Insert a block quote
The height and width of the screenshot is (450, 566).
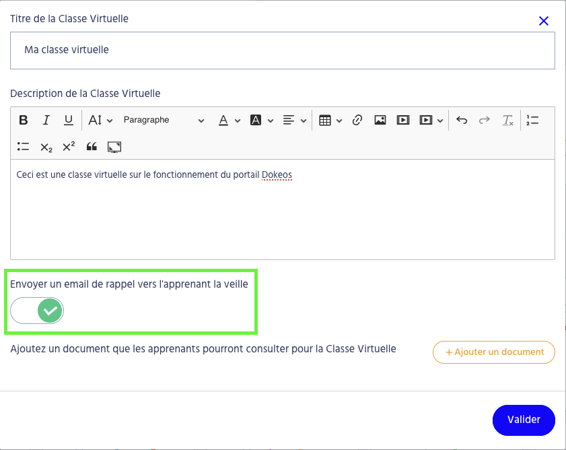(x=92, y=147)
